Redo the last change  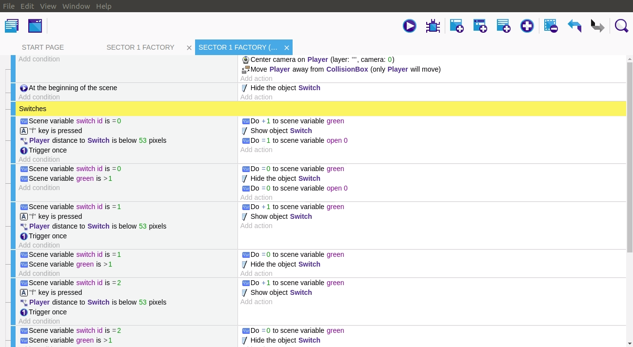click(597, 26)
